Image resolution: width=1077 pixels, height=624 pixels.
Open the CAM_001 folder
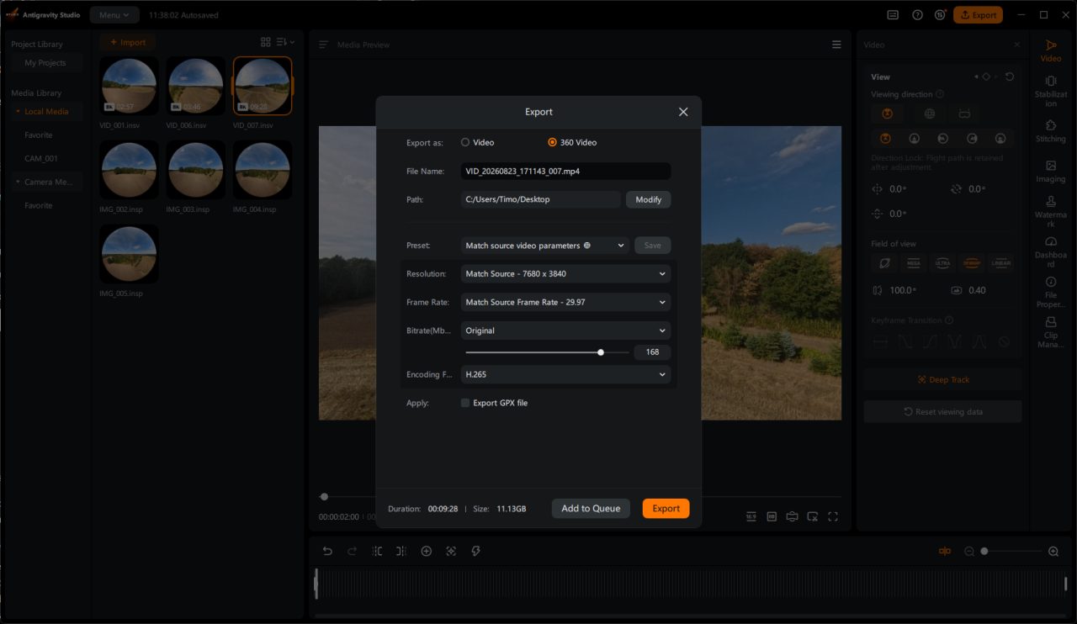(41, 159)
